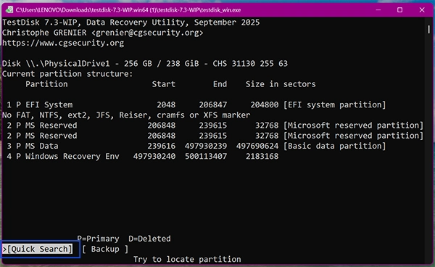Click the window title path text
This screenshot has height=267, width=435.
[x=128, y=10]
